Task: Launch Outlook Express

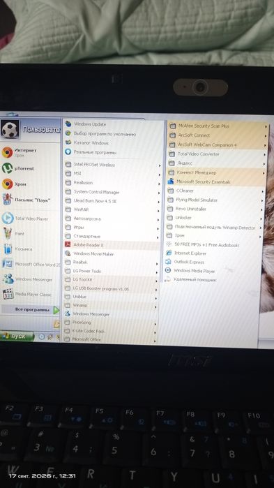Action: 213,262
